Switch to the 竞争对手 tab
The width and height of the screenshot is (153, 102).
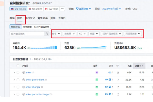point(43,18)
